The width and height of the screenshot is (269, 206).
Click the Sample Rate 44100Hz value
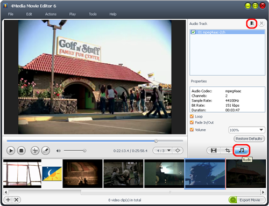click(x=232, y=100)
